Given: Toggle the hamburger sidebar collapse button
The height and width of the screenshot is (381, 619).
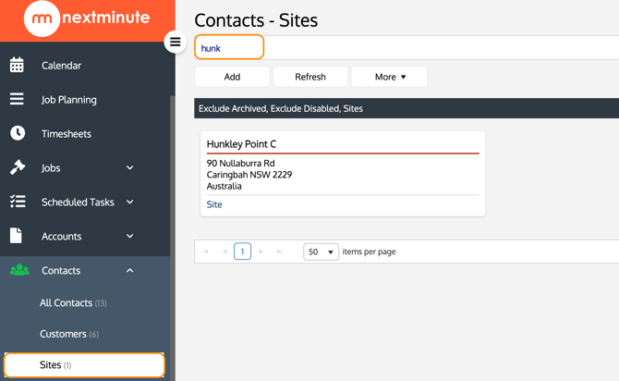Looking at the screenshot, I should point(176,42).
